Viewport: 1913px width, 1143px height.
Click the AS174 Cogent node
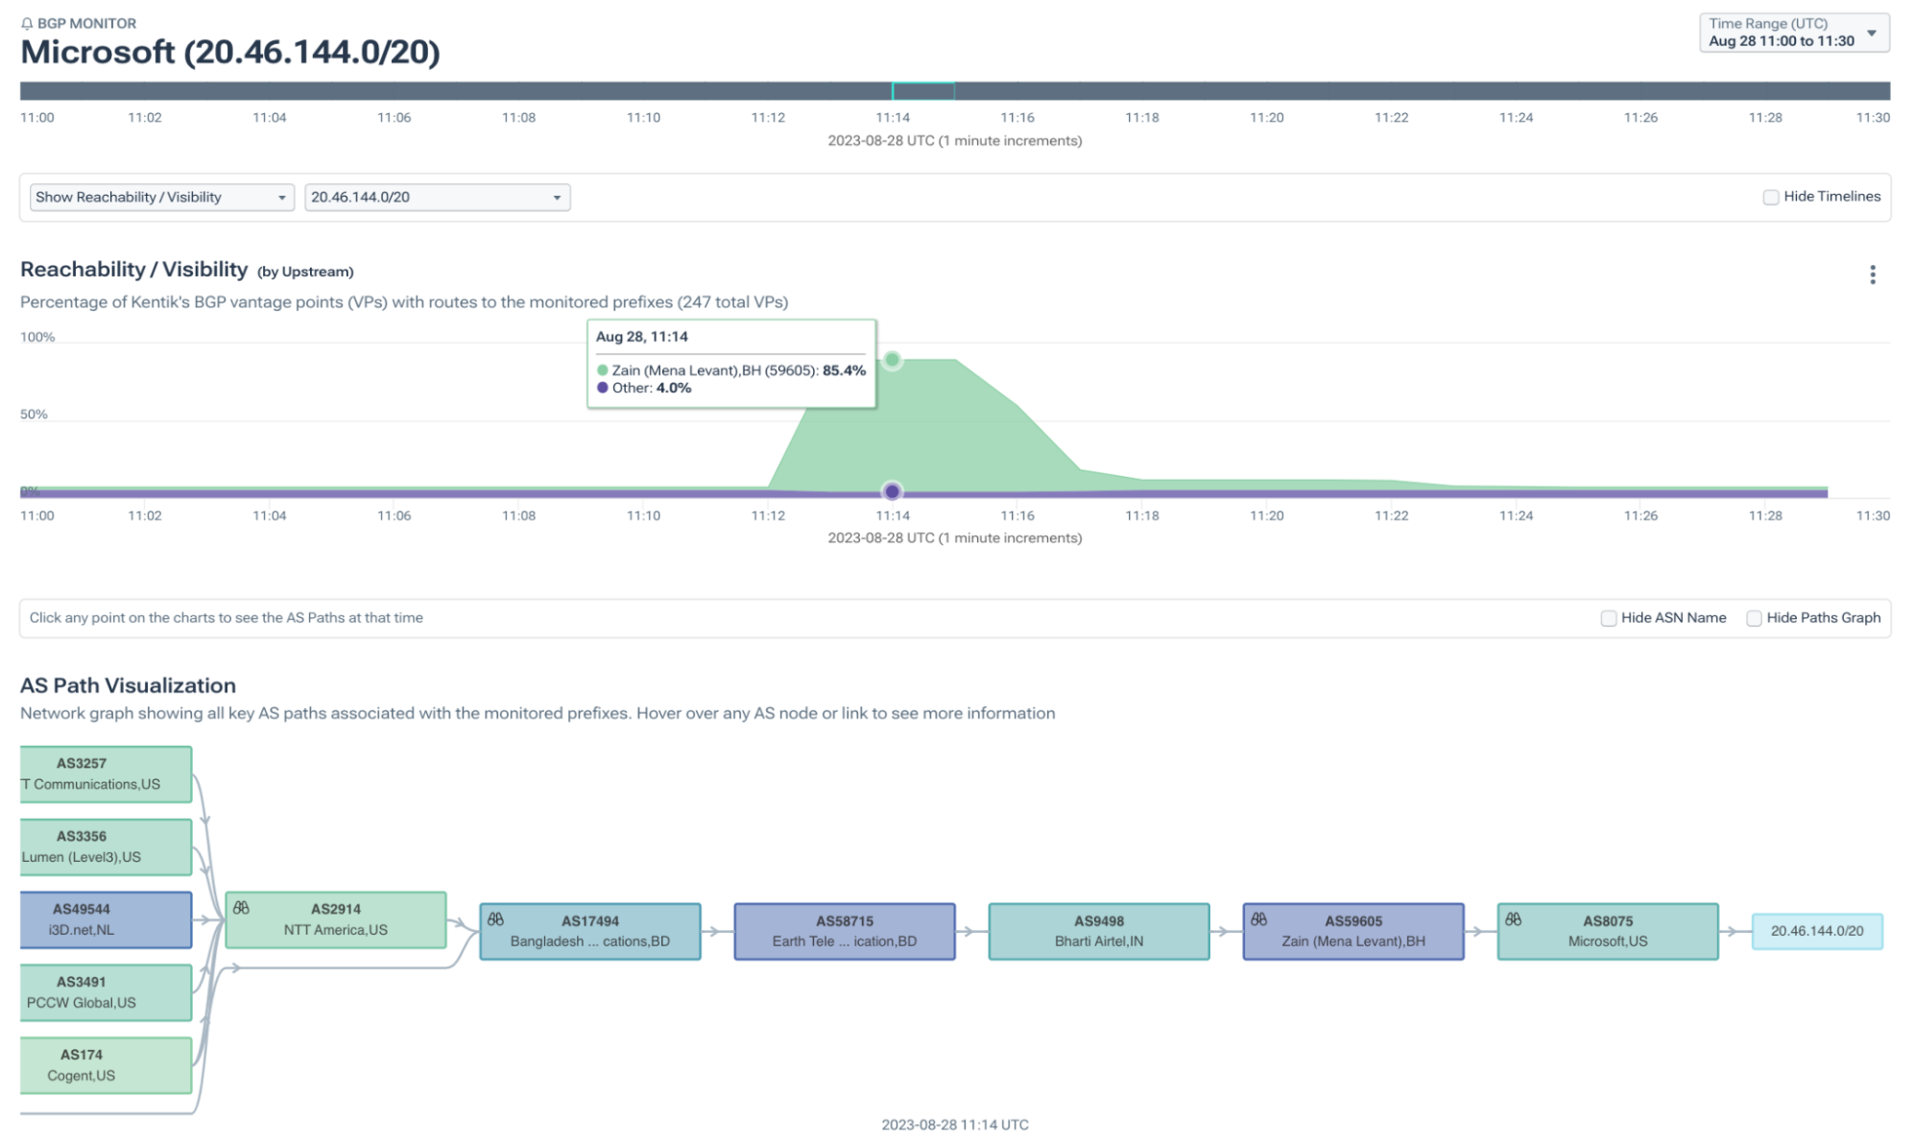105,1064
